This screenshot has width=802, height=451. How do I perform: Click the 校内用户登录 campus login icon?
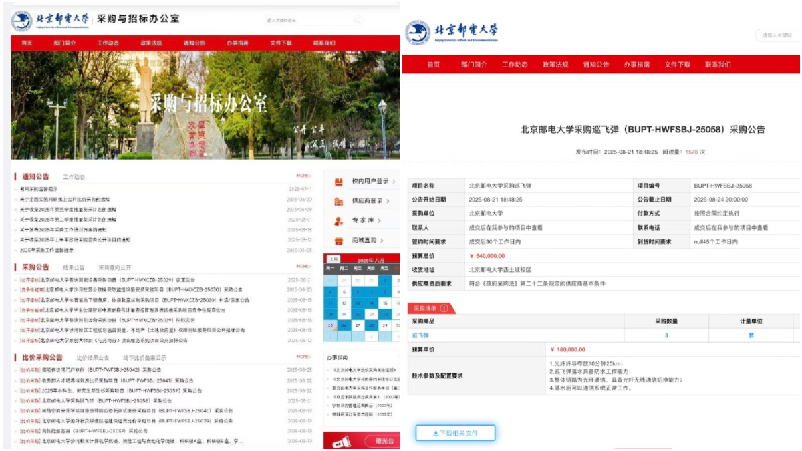point(338,181)
